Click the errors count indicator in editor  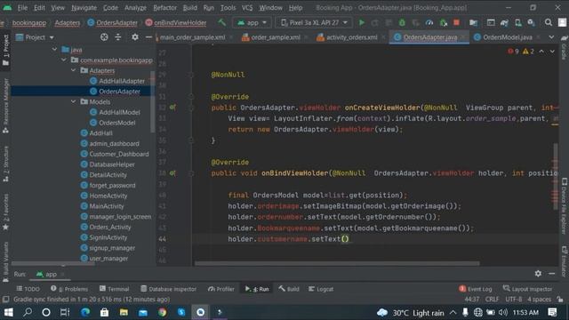pyautogui.click(x=514, y=52)
